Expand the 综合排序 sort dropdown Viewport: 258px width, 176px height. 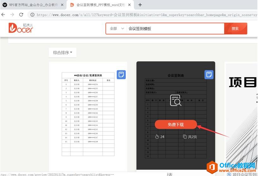63,53
